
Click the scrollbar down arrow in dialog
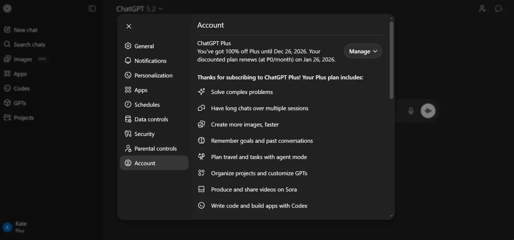[x=392, y=216]
